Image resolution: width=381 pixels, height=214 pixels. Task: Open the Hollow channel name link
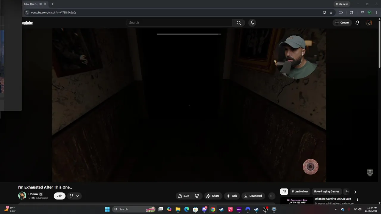33,194
